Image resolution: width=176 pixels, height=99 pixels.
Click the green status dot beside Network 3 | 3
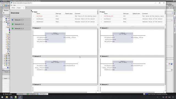[x=13, y=29]
